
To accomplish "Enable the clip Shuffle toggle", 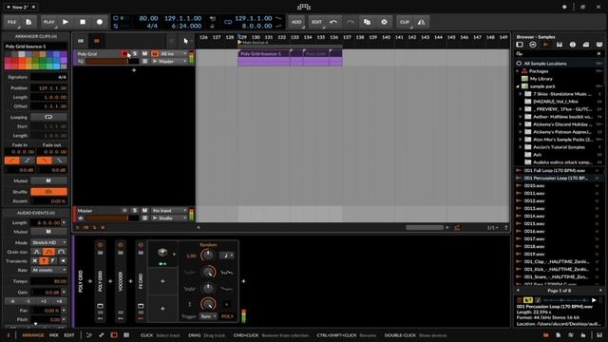I will (x=48, y=192).
